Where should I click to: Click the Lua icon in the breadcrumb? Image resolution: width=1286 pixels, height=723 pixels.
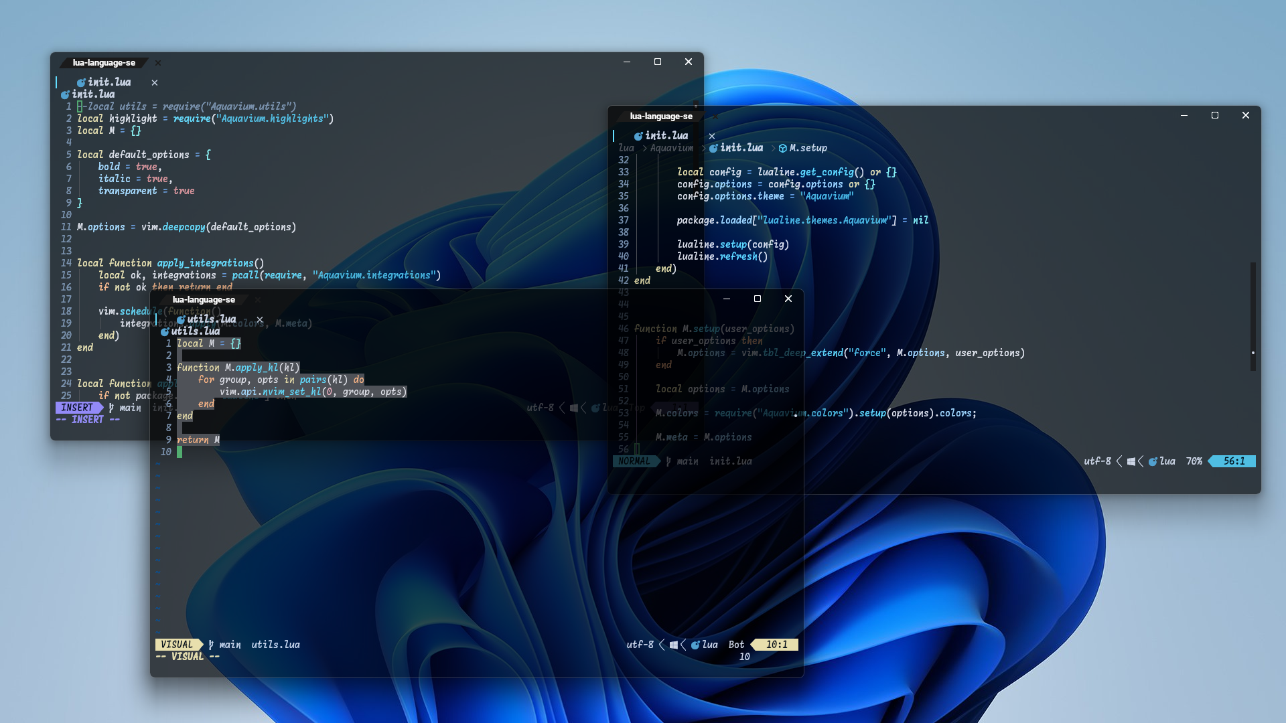(x=713, y=149)
